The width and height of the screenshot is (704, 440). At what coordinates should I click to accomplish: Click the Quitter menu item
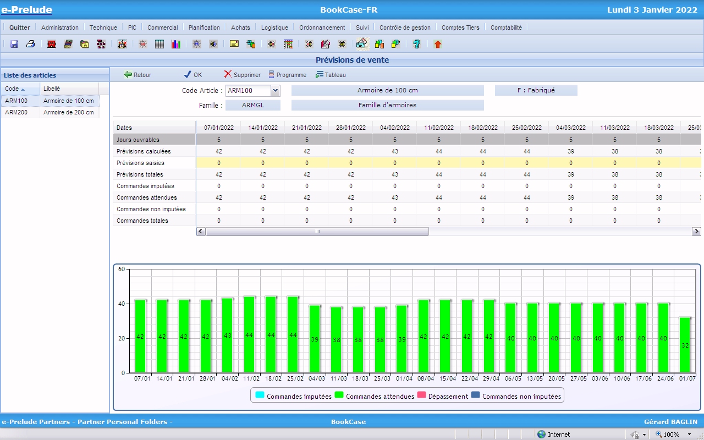tap(20, 28)
